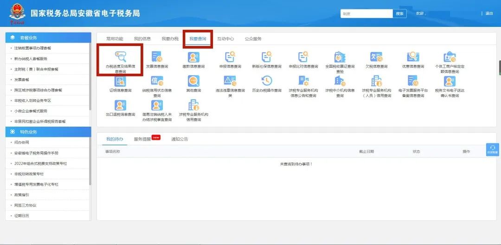The width and height of the screenshot is (501, 245).
Task: Click 政策指引 in sidebar
Action: 21,195
